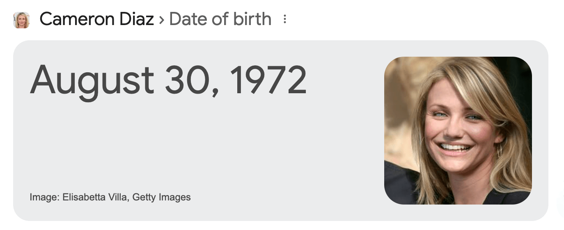Click the word August in the answer

click(92, 81)
